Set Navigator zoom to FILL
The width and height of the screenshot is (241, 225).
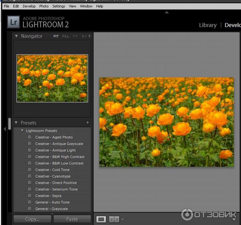click(65, 36)
